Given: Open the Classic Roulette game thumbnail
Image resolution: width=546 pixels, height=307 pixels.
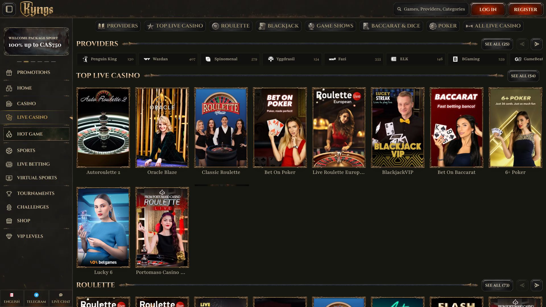Looking at the screenshot, I should point(221,127).
